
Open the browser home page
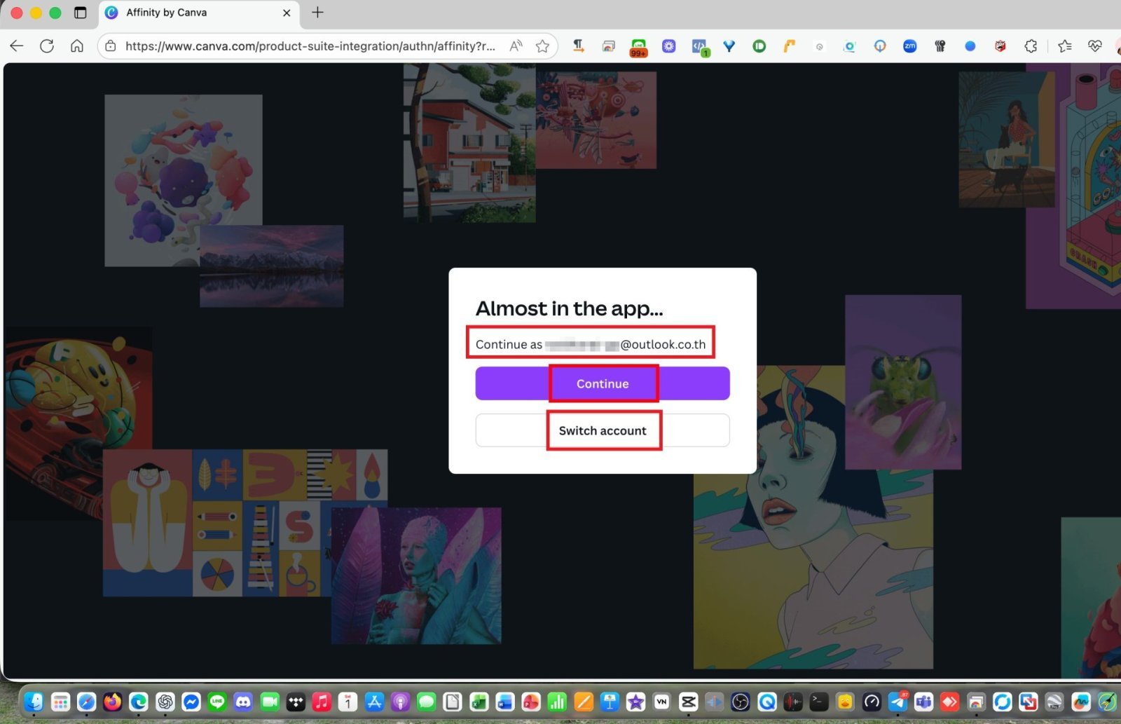(77, 46)
